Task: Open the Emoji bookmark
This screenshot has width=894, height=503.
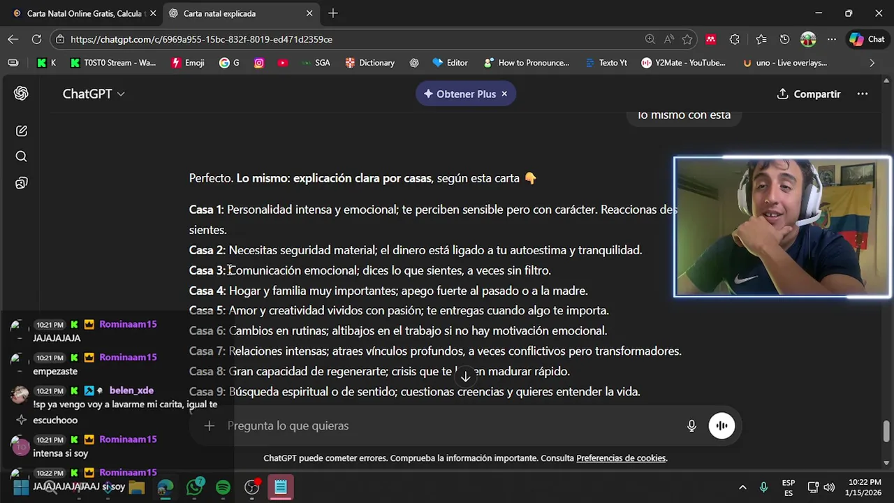Action: [188, 63]
